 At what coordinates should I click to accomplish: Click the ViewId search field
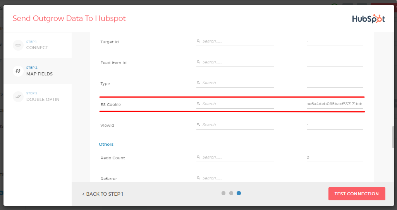(235, 125)
